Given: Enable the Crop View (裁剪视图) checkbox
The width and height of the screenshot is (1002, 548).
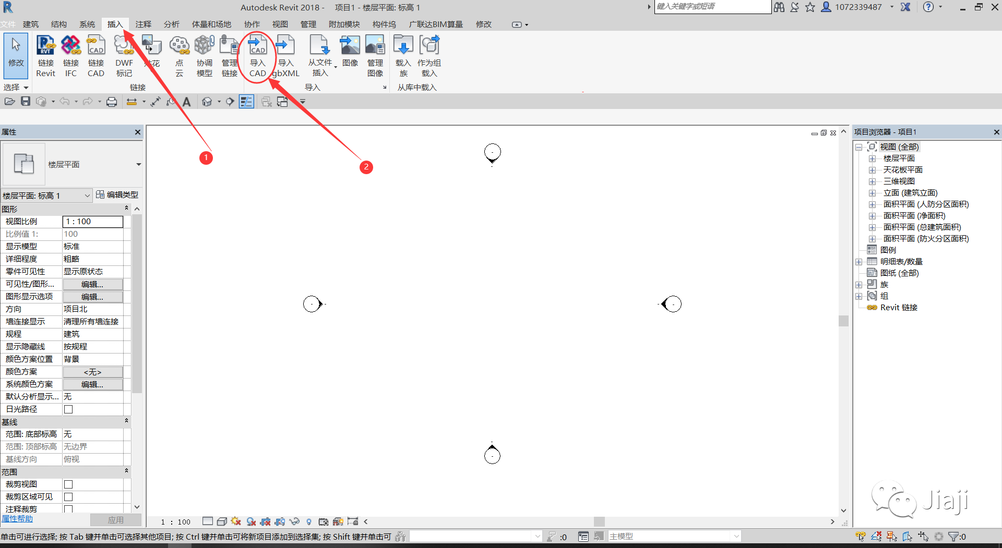Looking at the screenshot, I should tap(68, 484).
